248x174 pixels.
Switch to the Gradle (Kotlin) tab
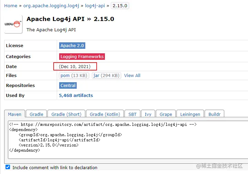click(x=105, y=114)
